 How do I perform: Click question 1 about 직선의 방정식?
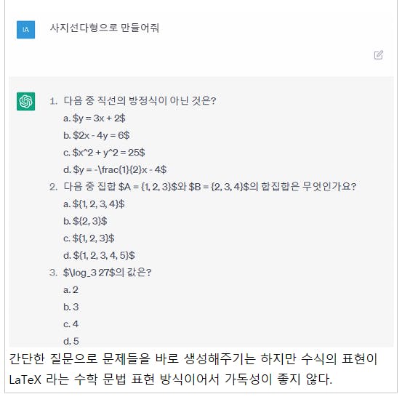point(140,100)
